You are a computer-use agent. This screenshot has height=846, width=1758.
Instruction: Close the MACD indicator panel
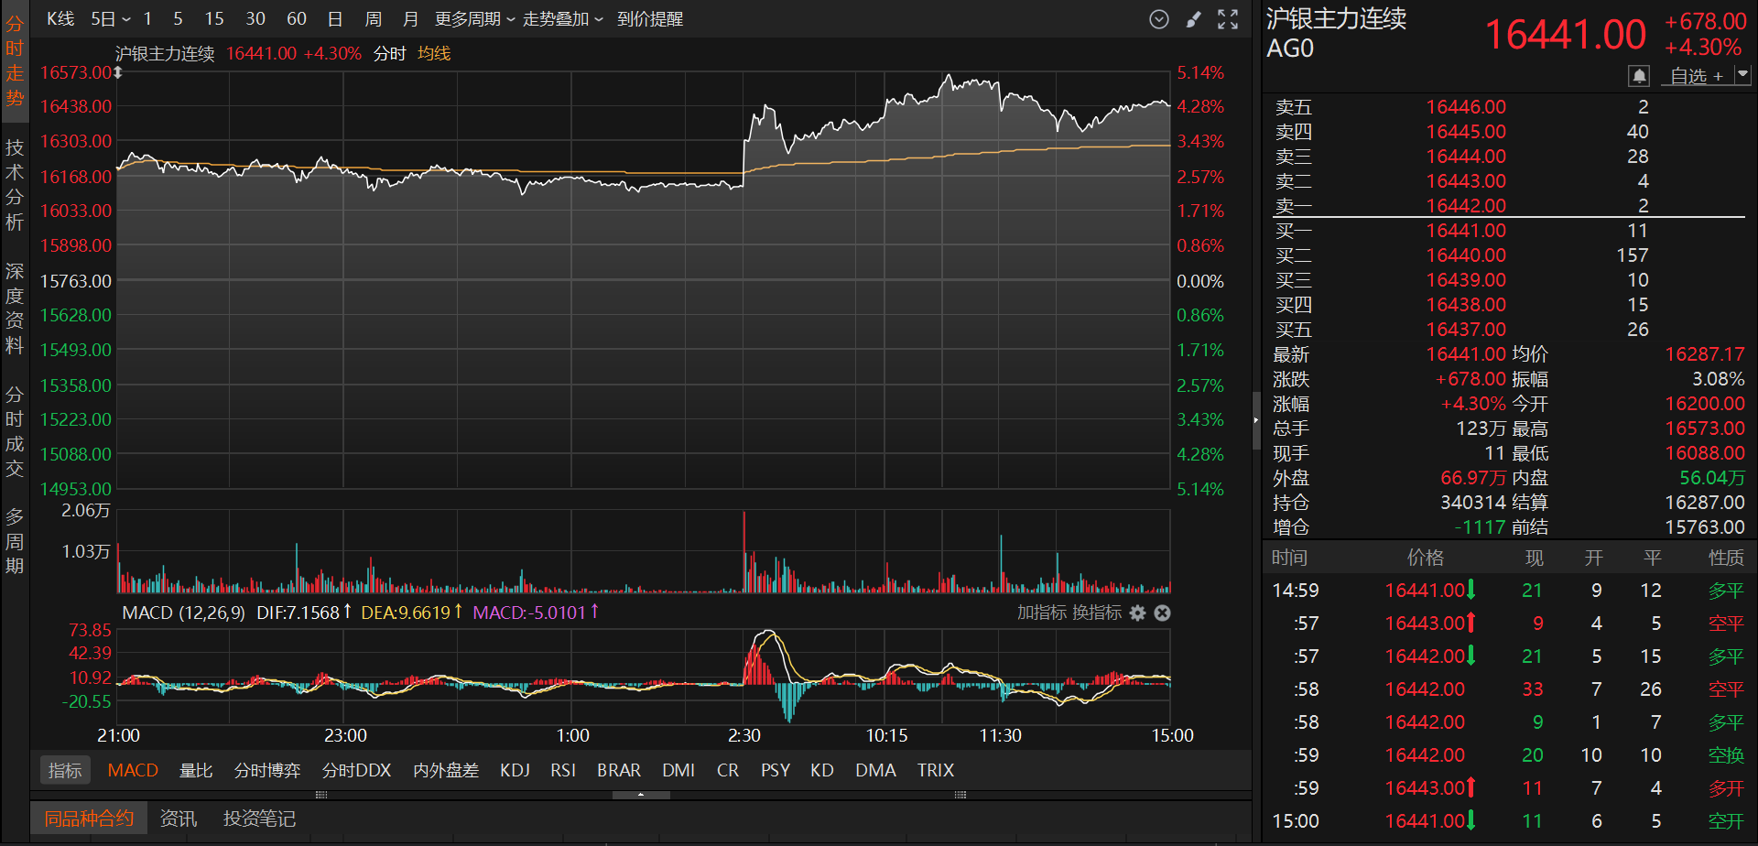[1162, 613]
